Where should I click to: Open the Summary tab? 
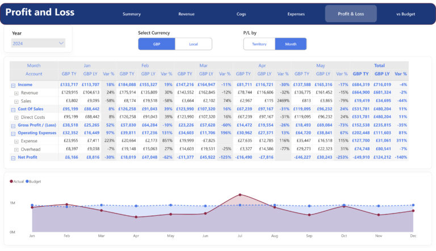click(x=132, y=14)
